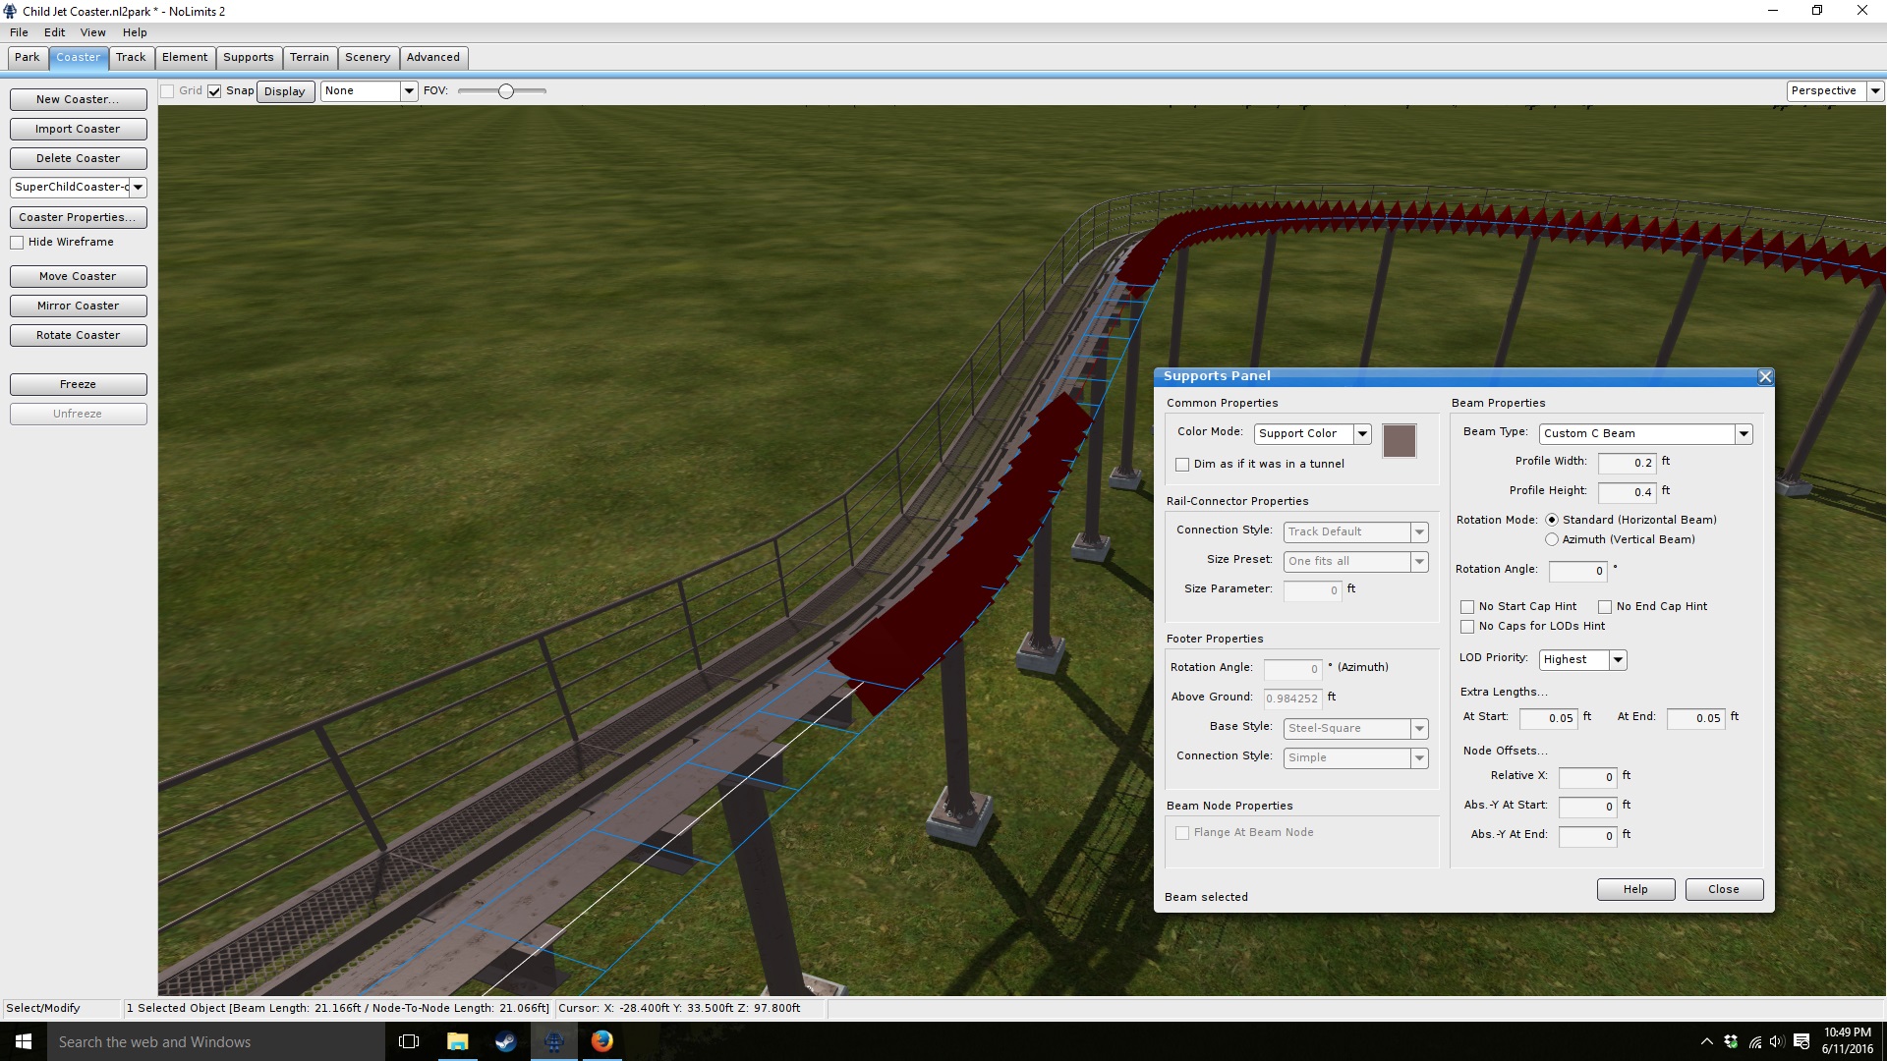
Task: Select Azimuth (Vertical Beam) rotation mode
Action: pyautogui.click(x=1552, y=539)
